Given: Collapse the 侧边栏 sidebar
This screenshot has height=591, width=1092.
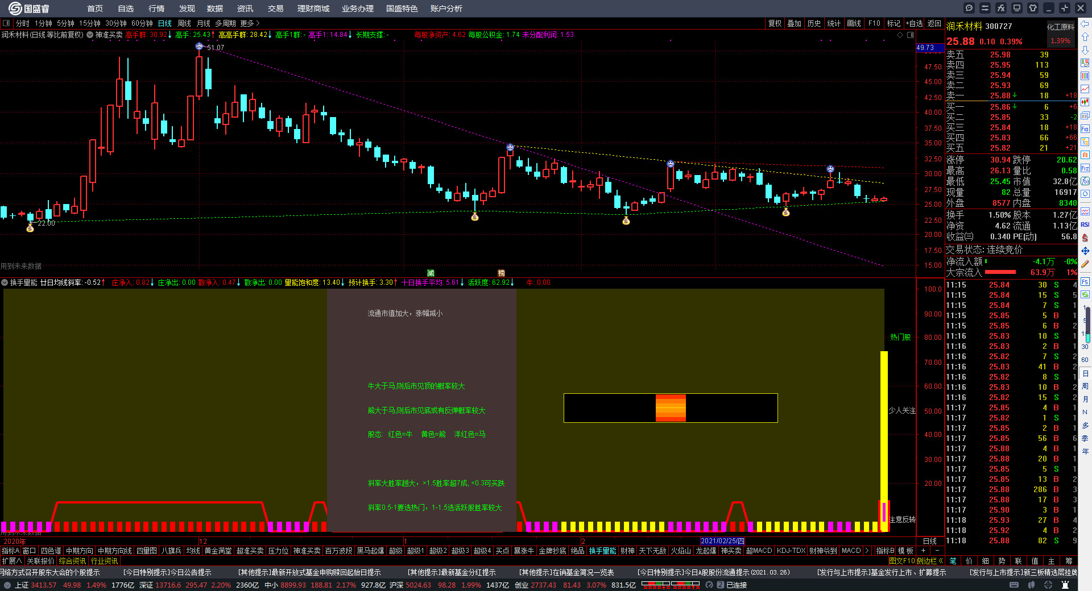Looking at the screenshot, I should click(930, 561).
